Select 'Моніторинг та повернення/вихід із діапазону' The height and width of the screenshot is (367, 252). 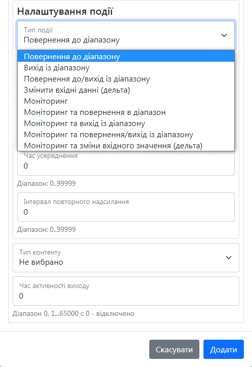(126, 135)
